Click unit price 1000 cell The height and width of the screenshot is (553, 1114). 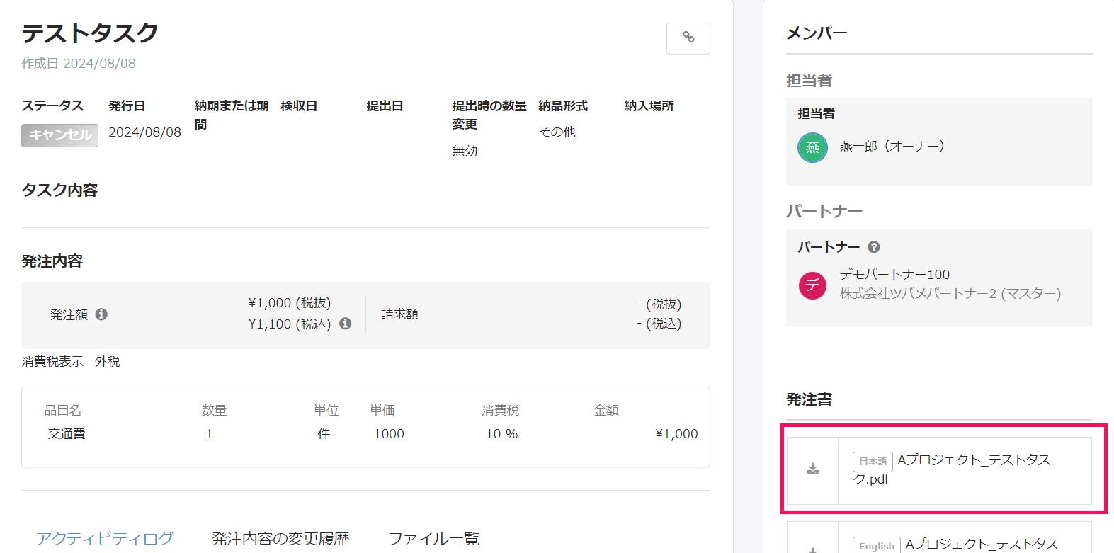tap(389, 434)
